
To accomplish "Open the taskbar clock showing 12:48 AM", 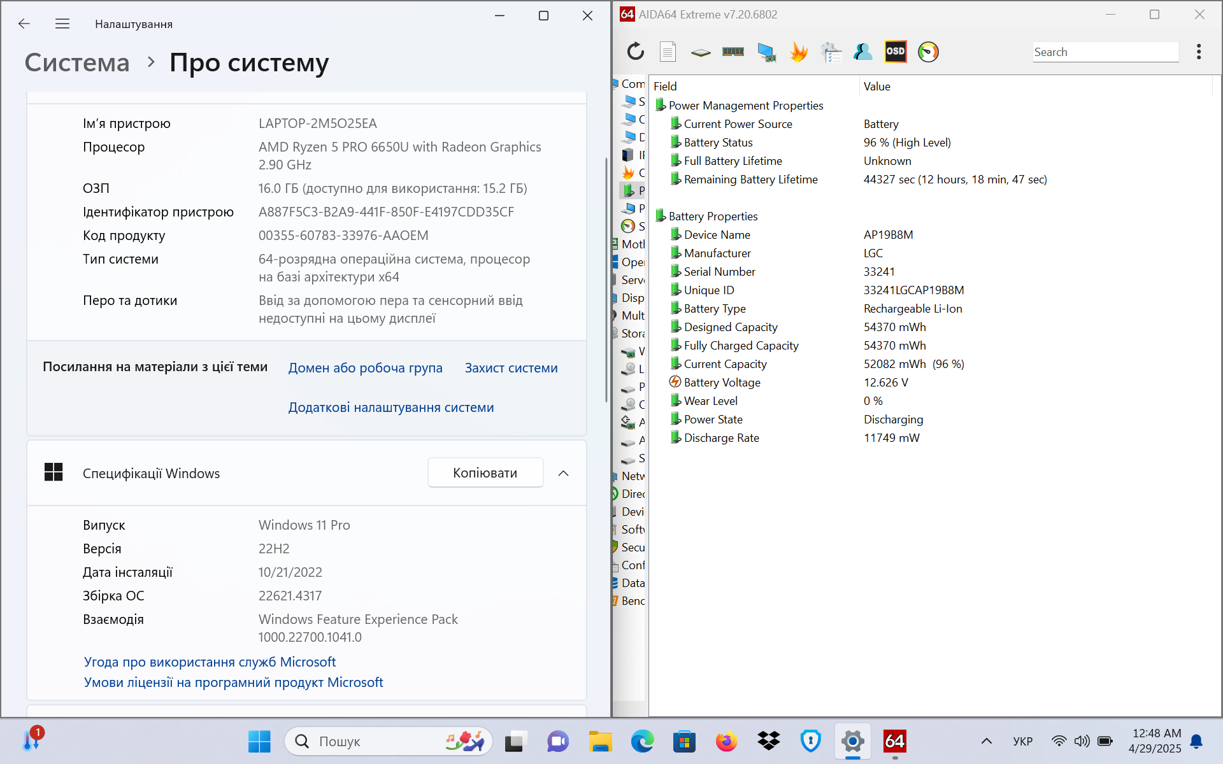I will pyautogui.click(x=1154, y=741).
